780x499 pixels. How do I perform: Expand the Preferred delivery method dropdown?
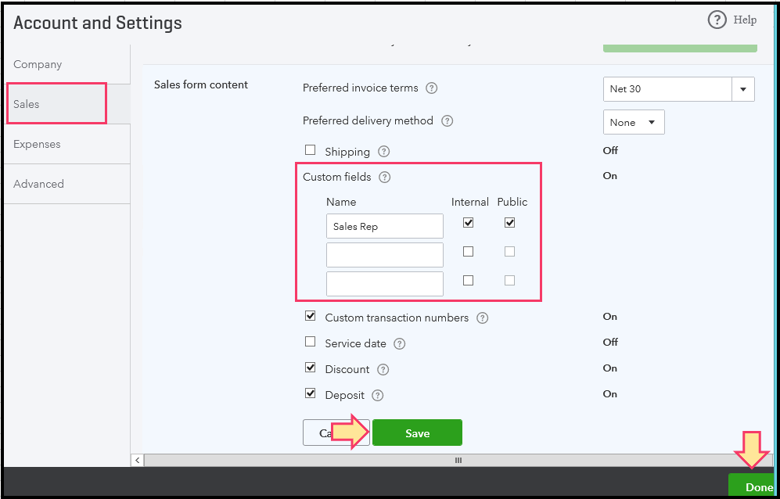(x=634, y=123)
